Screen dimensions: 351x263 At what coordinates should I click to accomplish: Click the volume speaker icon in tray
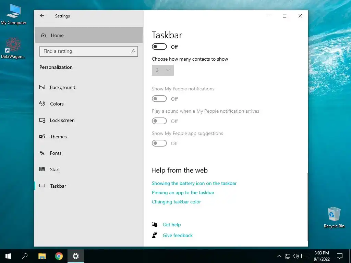click(296, 256)
